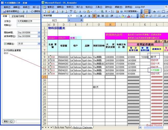The width and height of the screenshot is (168, 130).
Task: Center cell text horizontally
Action: [98, 16]
